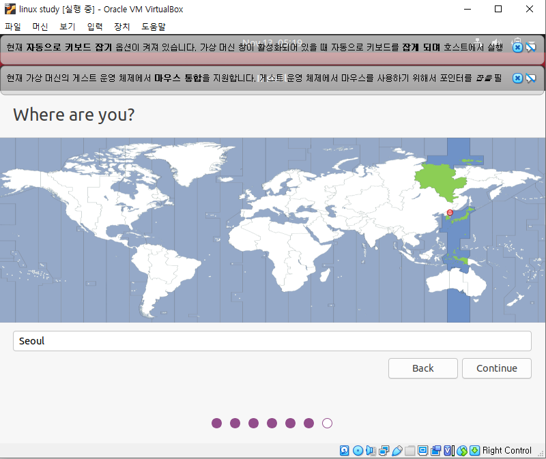Open the 입력 menu

(95, 27)
